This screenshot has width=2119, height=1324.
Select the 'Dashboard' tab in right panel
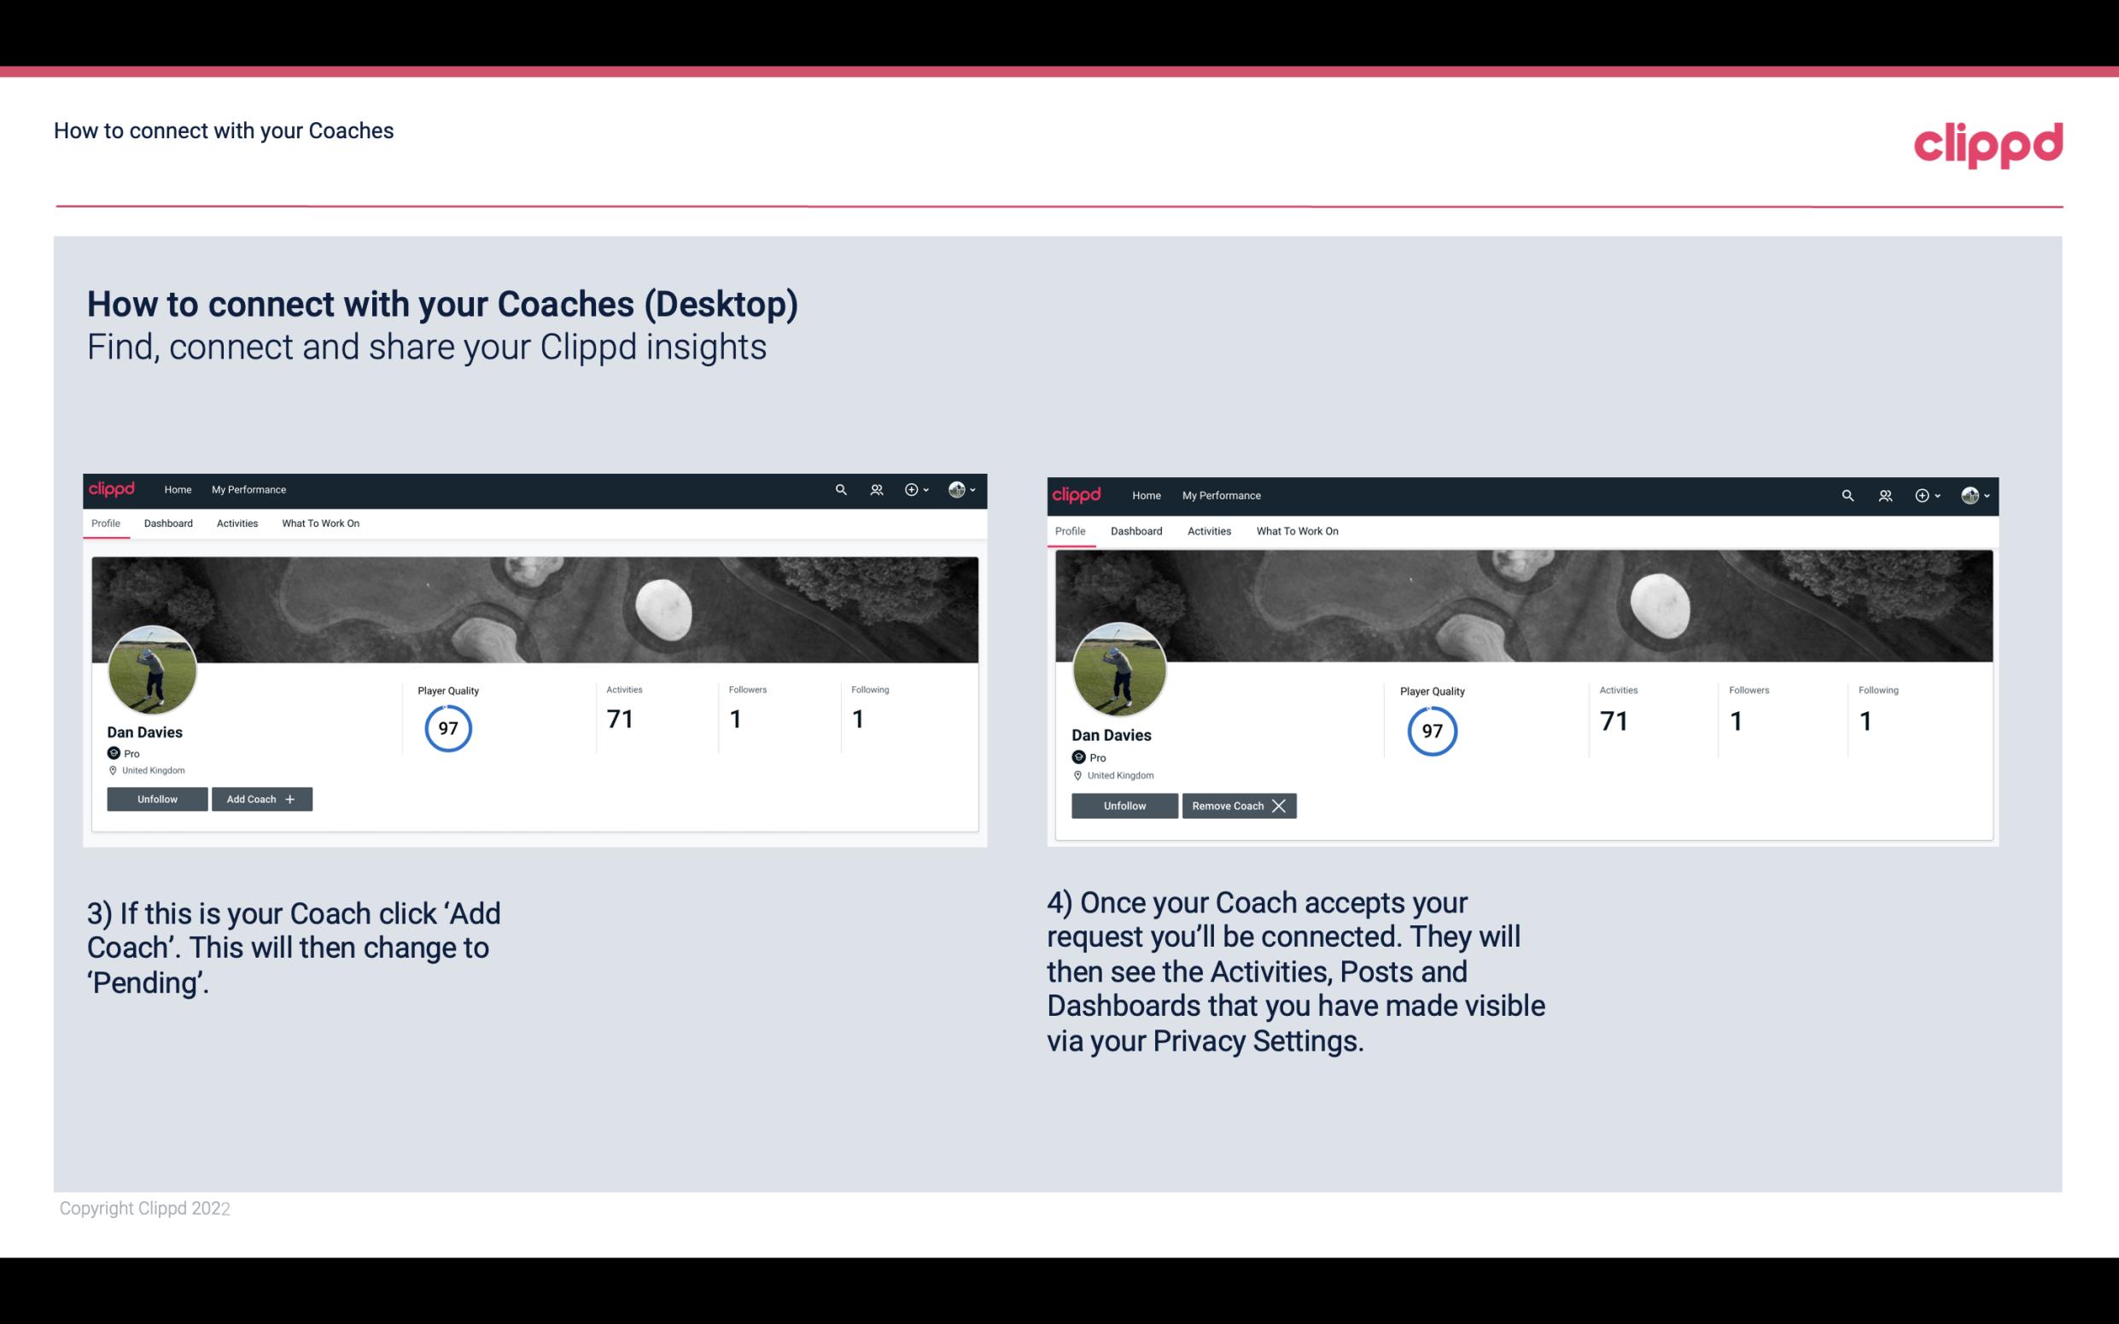(x=1134, y=531)
